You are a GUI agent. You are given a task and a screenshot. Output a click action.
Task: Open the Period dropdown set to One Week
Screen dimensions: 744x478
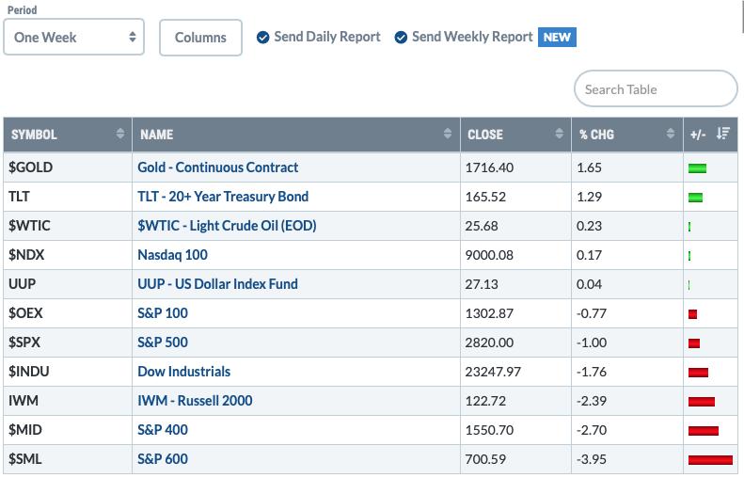(73, 37)
